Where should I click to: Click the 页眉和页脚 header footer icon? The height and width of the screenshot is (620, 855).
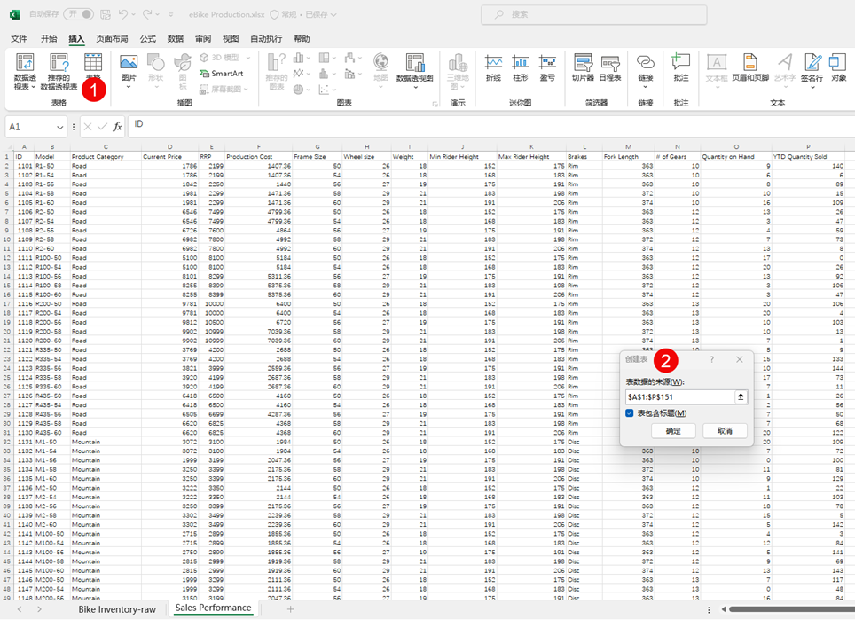click(x=750, y=61)
